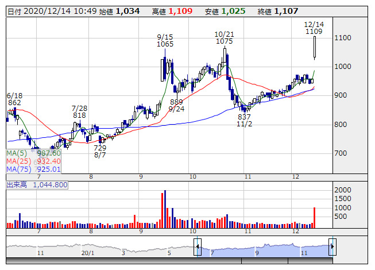Click the 729 8/7 low label
The height and width of the screenshot is (270, 375).
coord(100,152)
